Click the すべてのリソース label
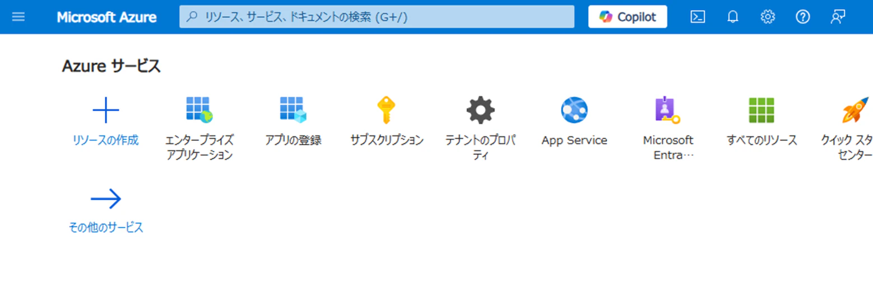 pos(761,140)
